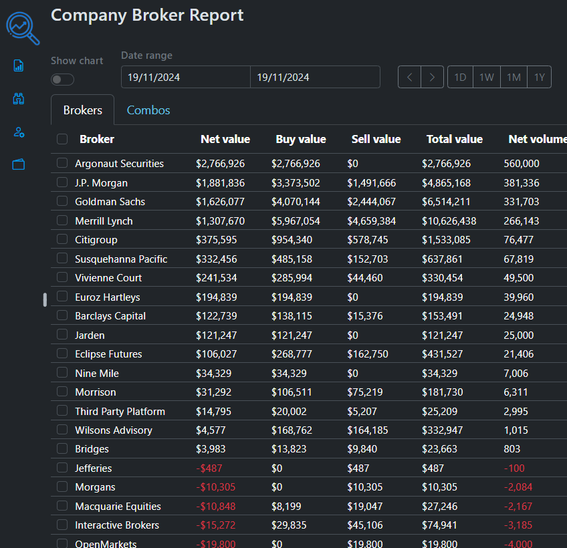Check the Vivienne Court row checkbox
The height and width of the screenshot is (548, 567).
62,277
